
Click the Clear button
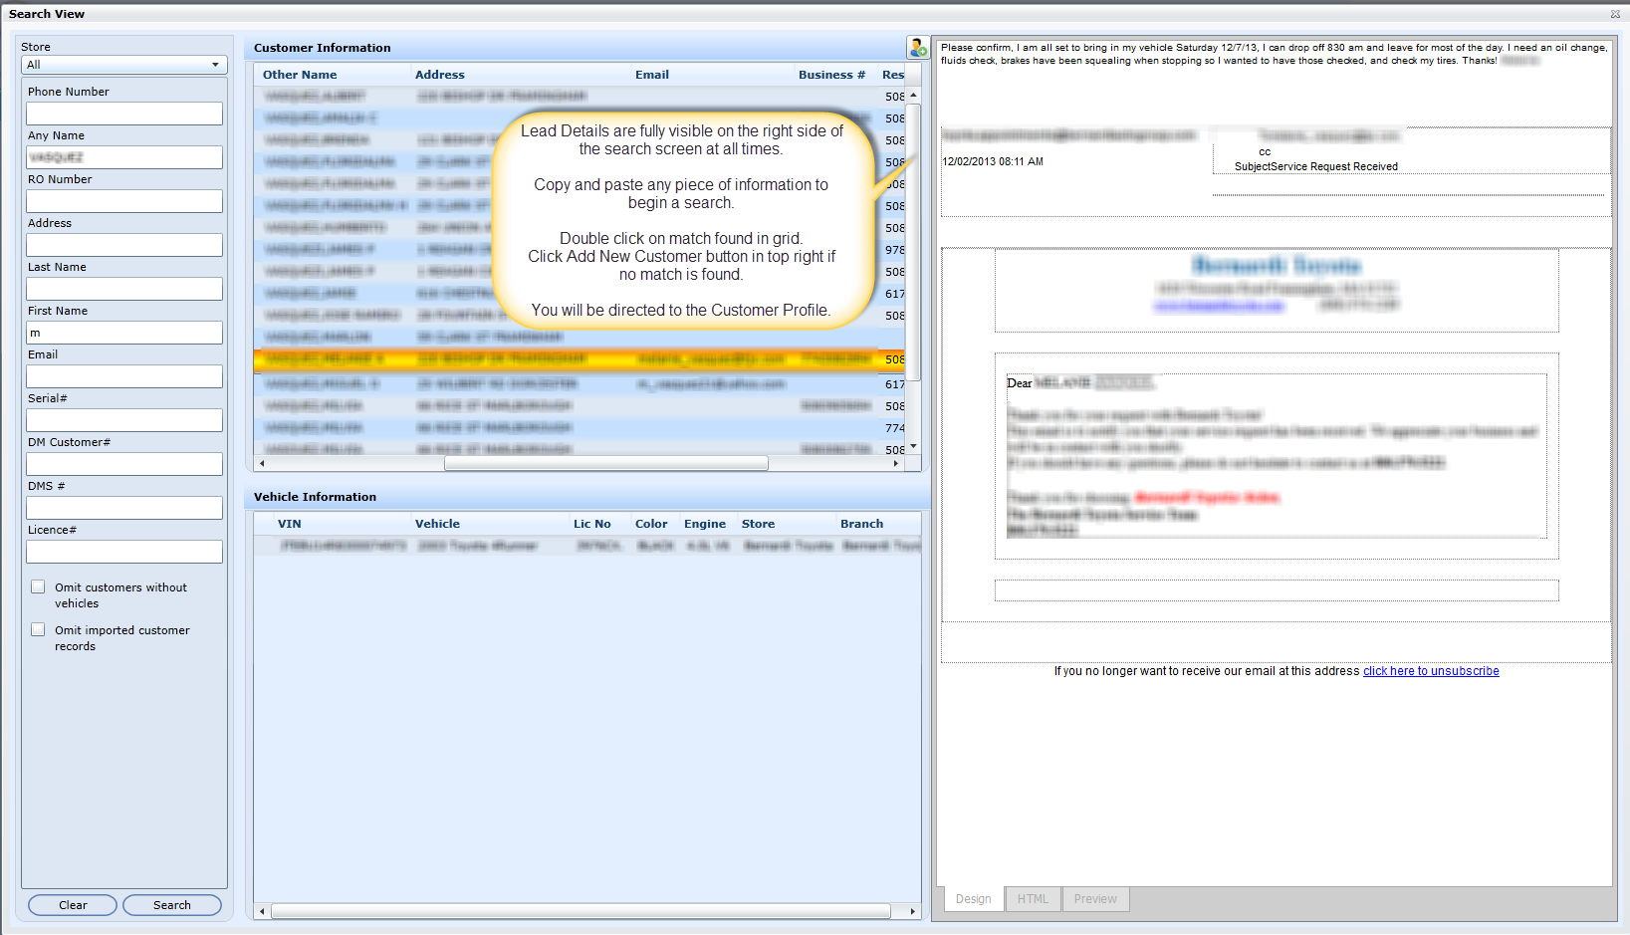tap(73, 905)
